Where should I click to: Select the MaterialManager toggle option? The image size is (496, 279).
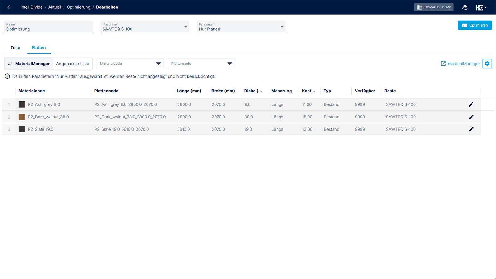29,64
